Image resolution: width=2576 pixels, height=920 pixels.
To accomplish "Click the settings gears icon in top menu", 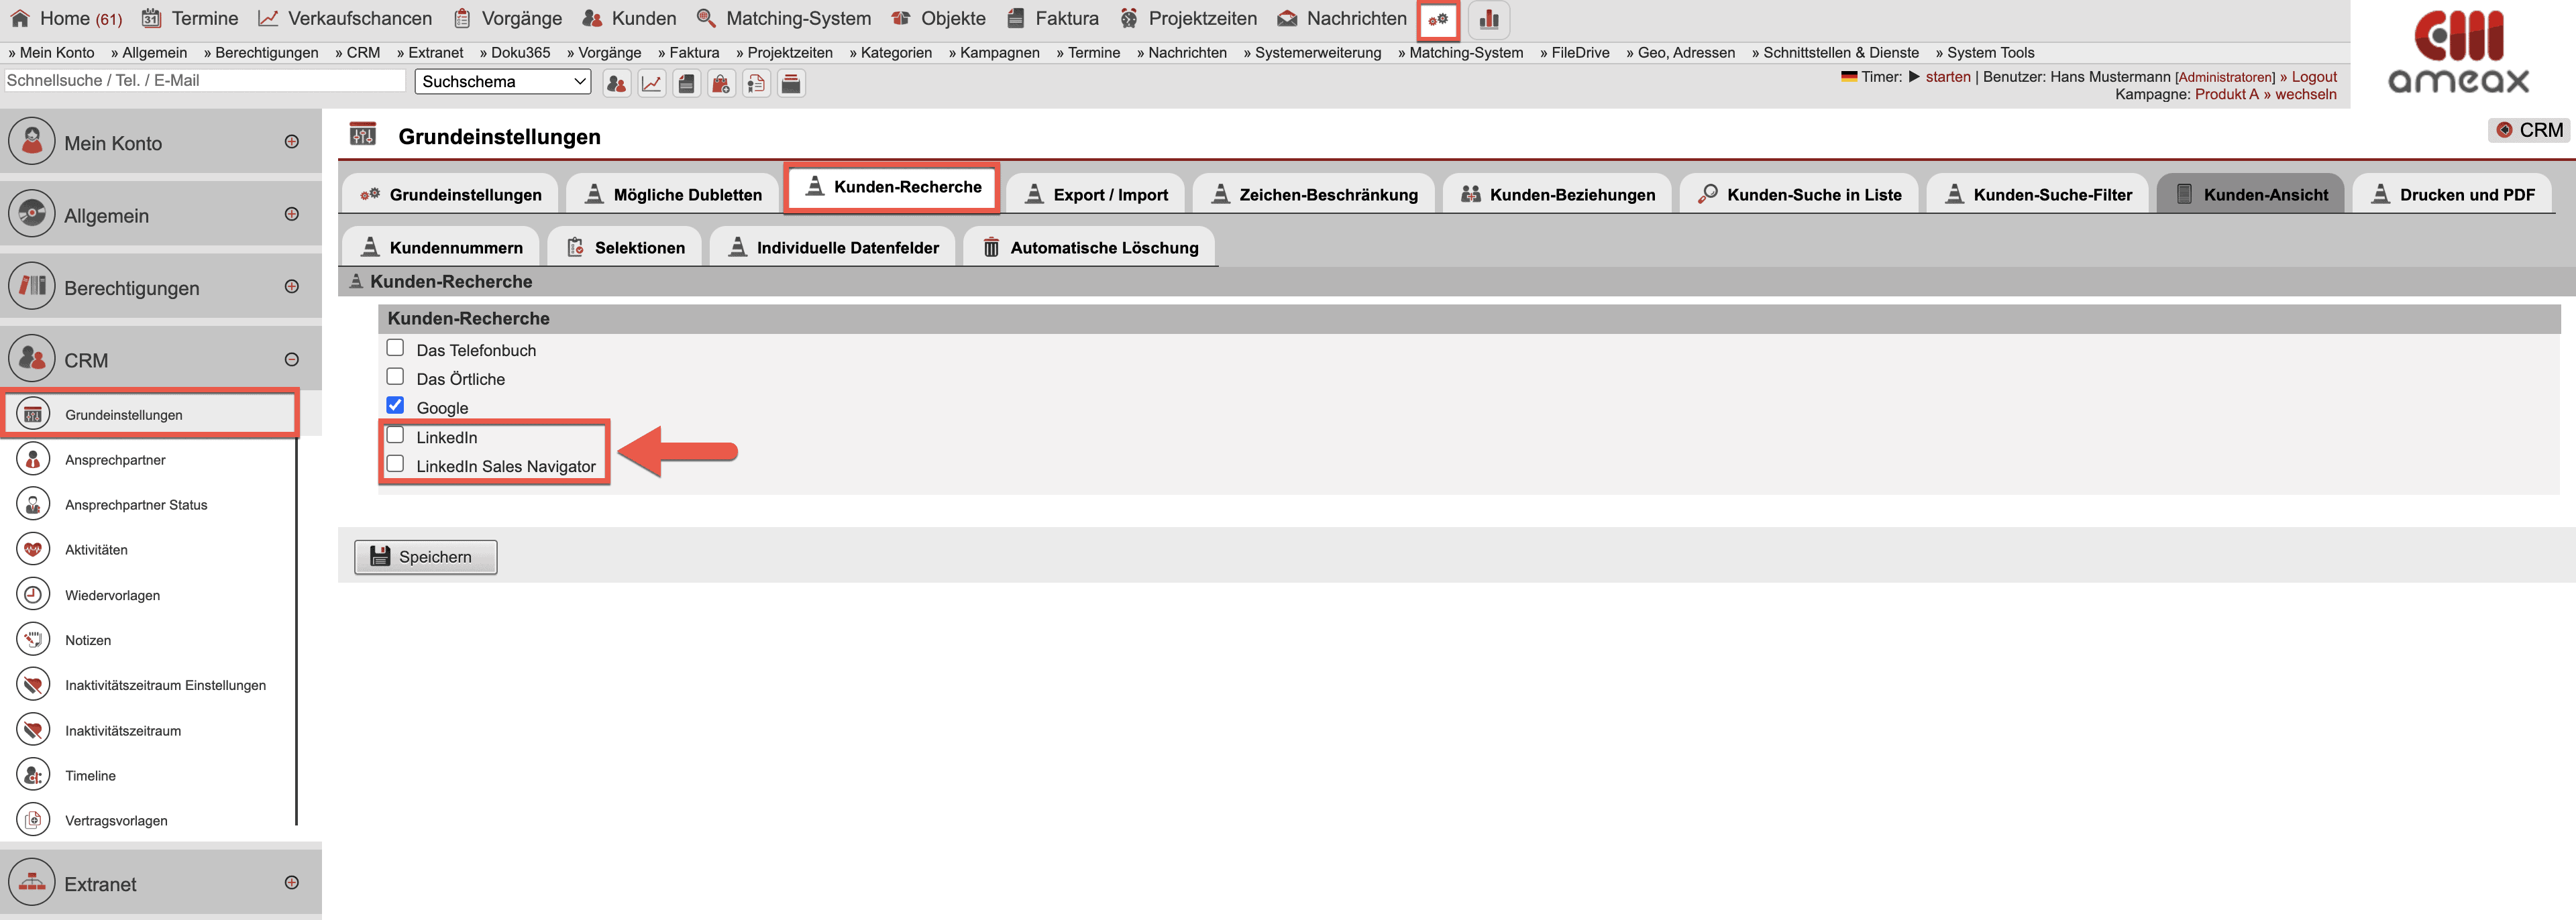I will 1438,19.
